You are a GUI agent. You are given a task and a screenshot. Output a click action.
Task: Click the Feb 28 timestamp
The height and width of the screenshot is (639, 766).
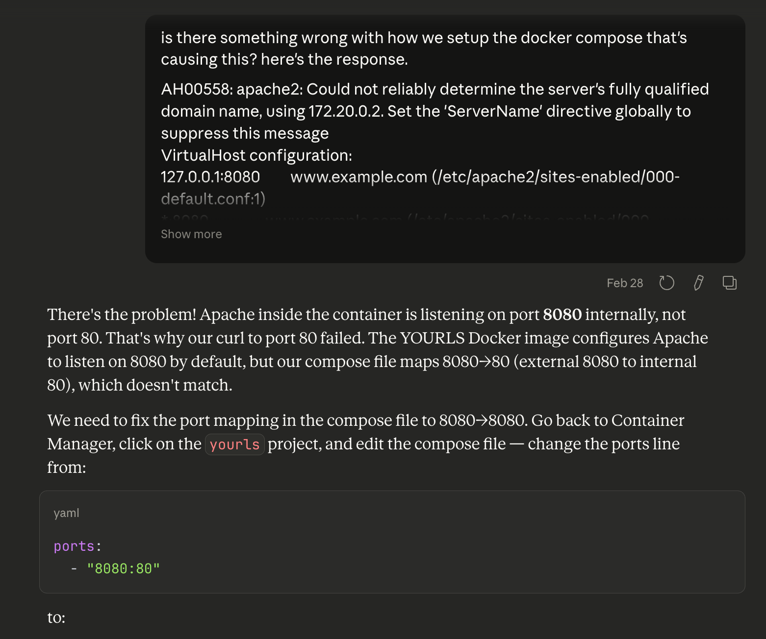coord(624,283)
